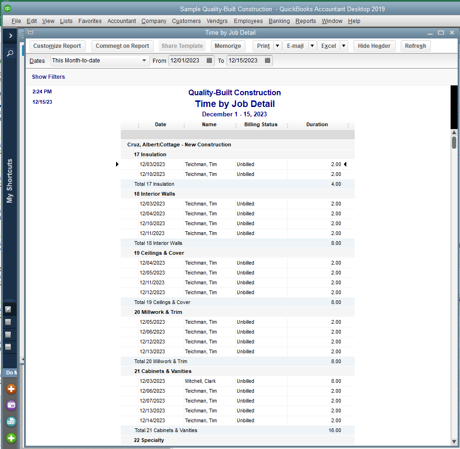Select the purple keypad shortcut icon
The height and width of the screenshot is (449, 460).
point(10,405)
